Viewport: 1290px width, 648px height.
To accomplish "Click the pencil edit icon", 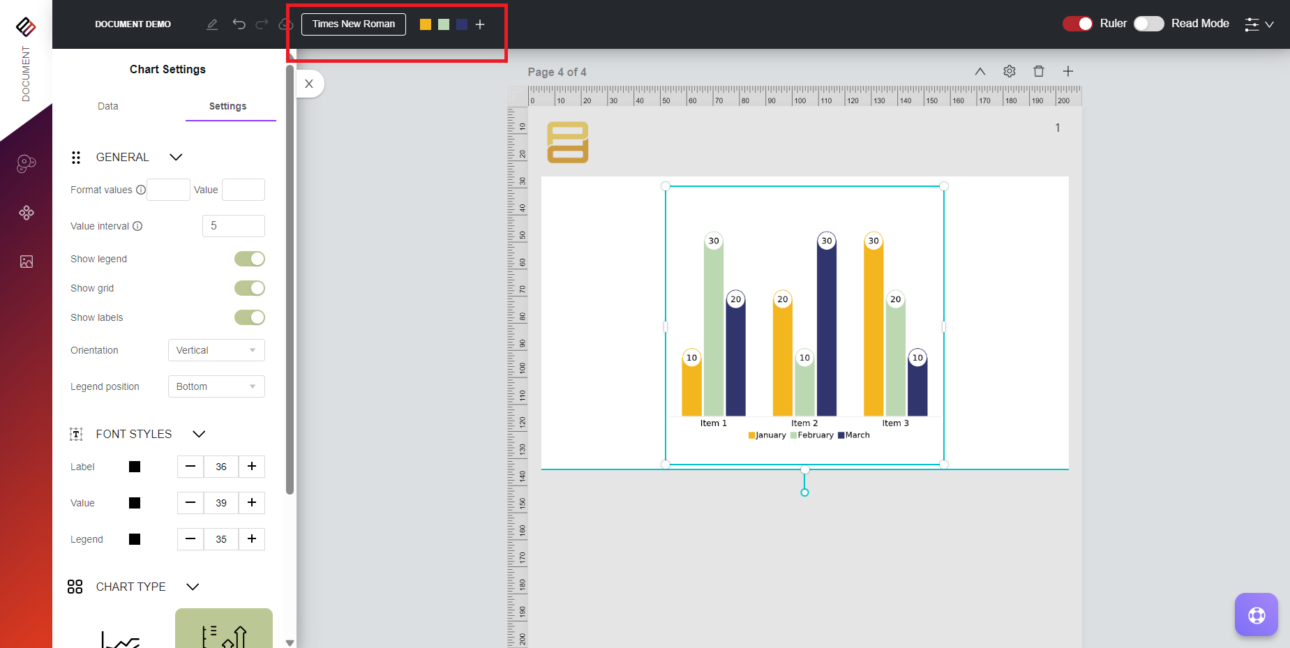I will 212,24.
